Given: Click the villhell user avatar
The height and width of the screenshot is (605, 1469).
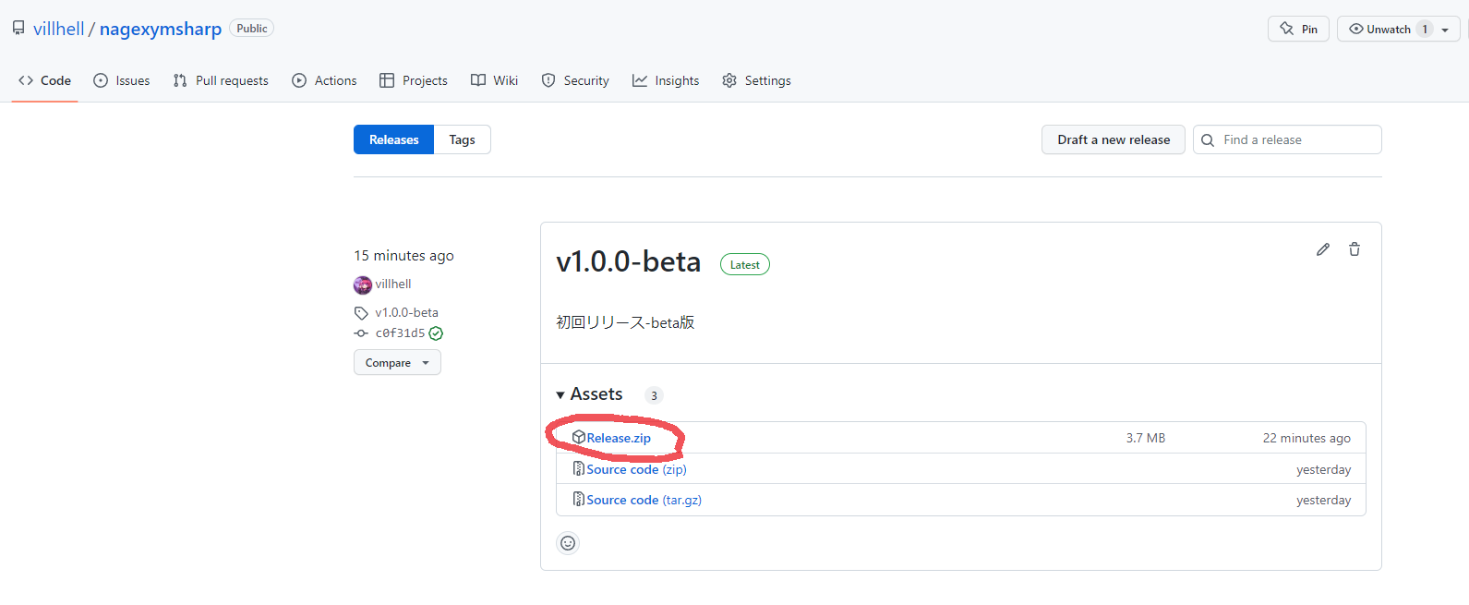Looking at the screenshot, I should click(x=363, y=284).
